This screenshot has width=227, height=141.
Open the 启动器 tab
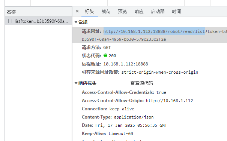coord(158,11)
